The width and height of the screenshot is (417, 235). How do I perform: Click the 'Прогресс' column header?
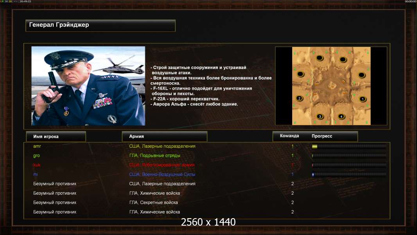click(x=322, y=136)
